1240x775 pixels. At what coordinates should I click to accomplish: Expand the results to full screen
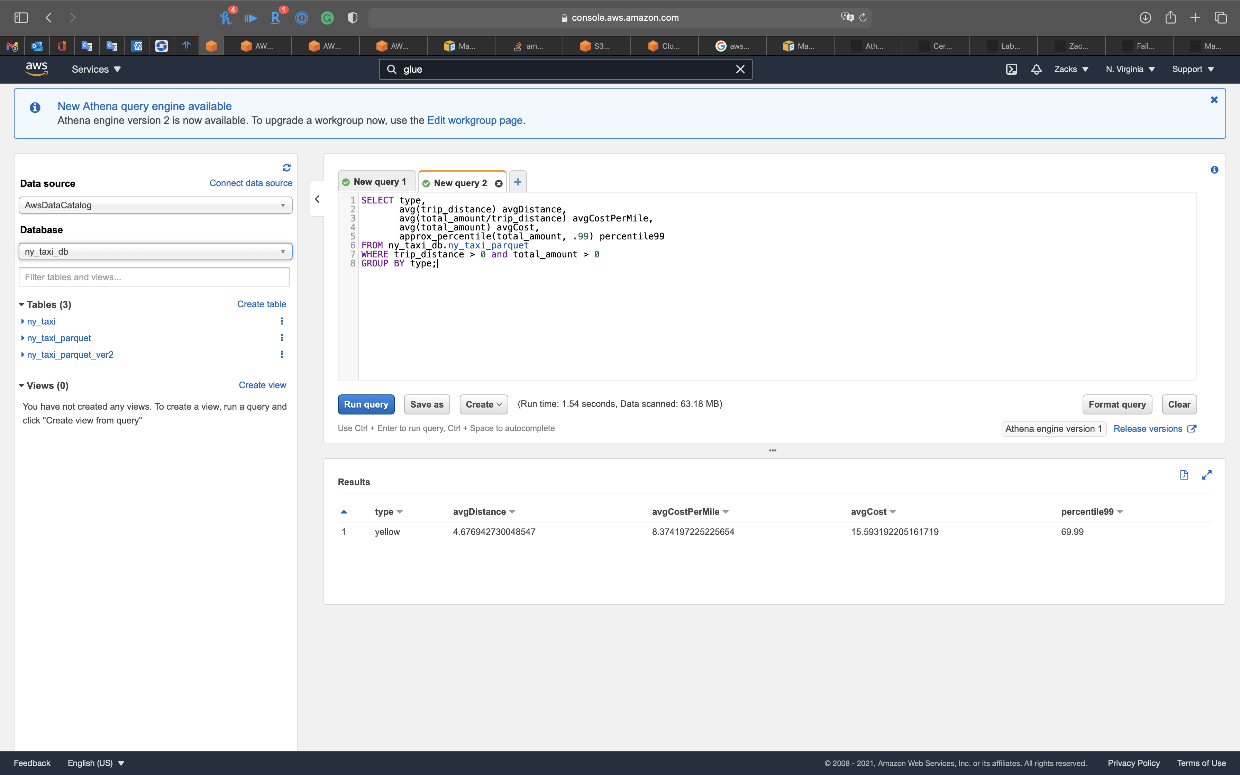point(1207,475)
